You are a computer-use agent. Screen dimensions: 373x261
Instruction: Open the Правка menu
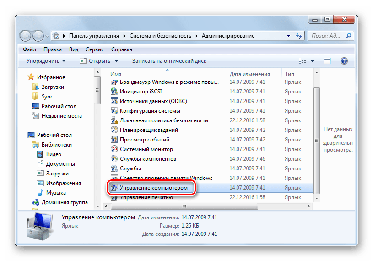coord(53,49)
